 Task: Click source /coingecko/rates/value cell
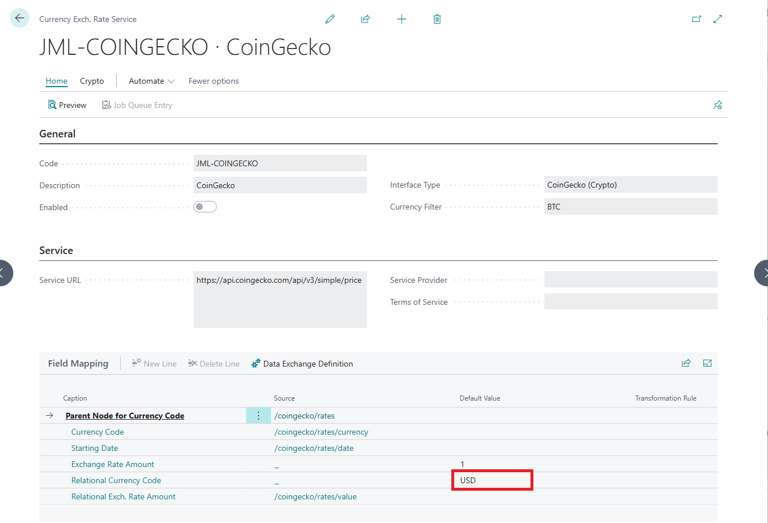pyautogui.click(x=316, y=496)
